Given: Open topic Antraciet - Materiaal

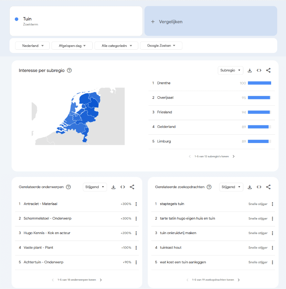Looking at the screenshot, I should [x=40, y=204].
